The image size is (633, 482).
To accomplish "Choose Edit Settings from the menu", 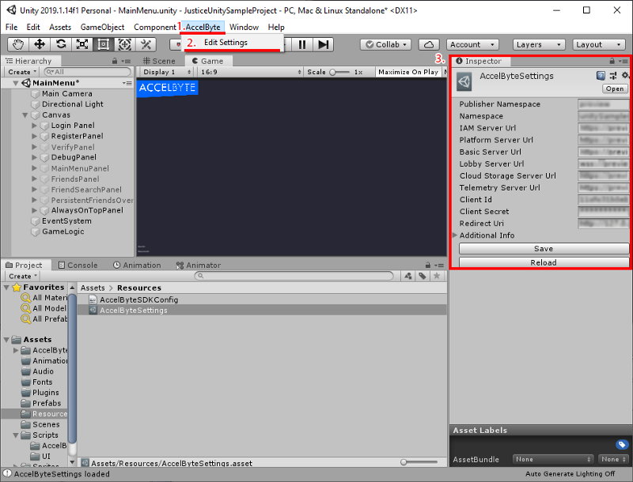I will point(226,43).
